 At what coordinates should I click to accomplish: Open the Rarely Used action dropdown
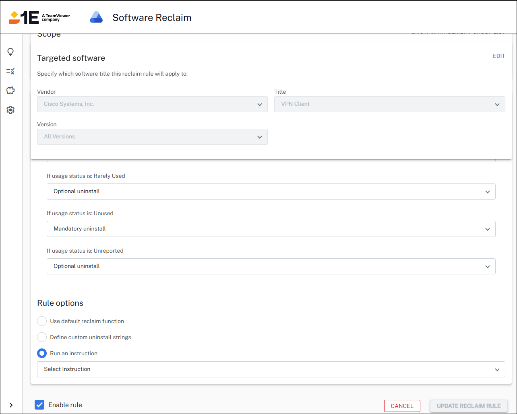click(x=271, y=192)
